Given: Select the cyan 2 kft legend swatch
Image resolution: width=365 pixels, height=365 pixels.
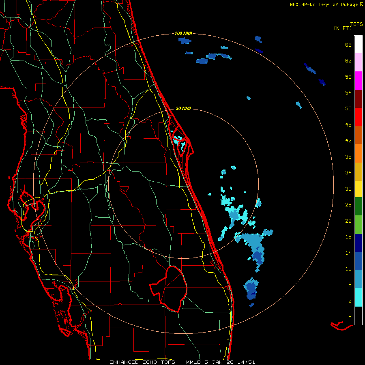Looking at the screenshot, I should pos(358,297).
